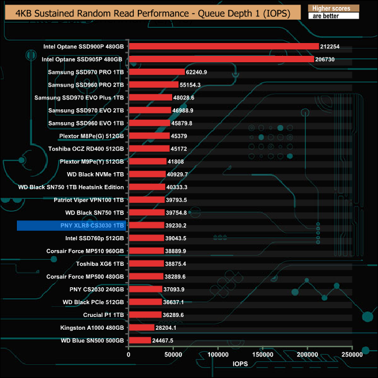Image resolution: width=378 pixels, height=378 pixels.
Task: Select the Corsair Force MP510 960GB label
Action: (x=85, y=251)
